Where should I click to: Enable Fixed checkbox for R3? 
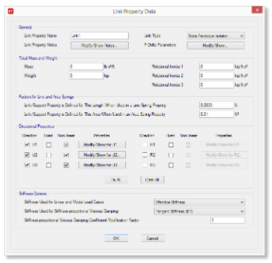171,165
